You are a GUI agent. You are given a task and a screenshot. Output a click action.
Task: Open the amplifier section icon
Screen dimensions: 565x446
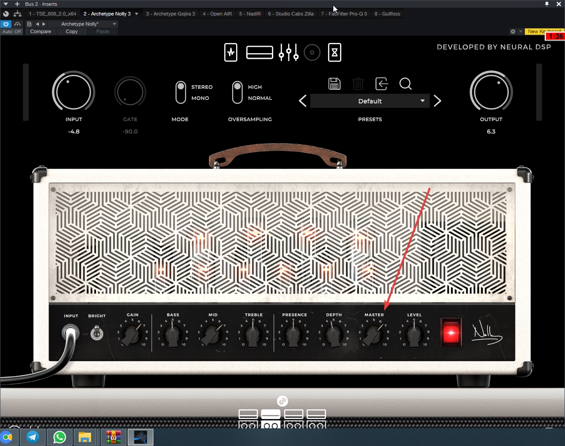pyautogui.click(x=260, y=53)
